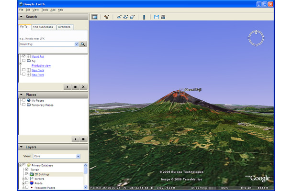The image size is (292, 191).
Task: Click the 3D Buildings layer icon
Action: coord(32,174)
